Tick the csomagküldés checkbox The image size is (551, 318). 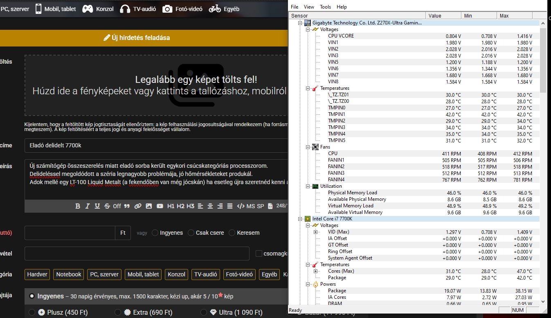click(259, 254)
